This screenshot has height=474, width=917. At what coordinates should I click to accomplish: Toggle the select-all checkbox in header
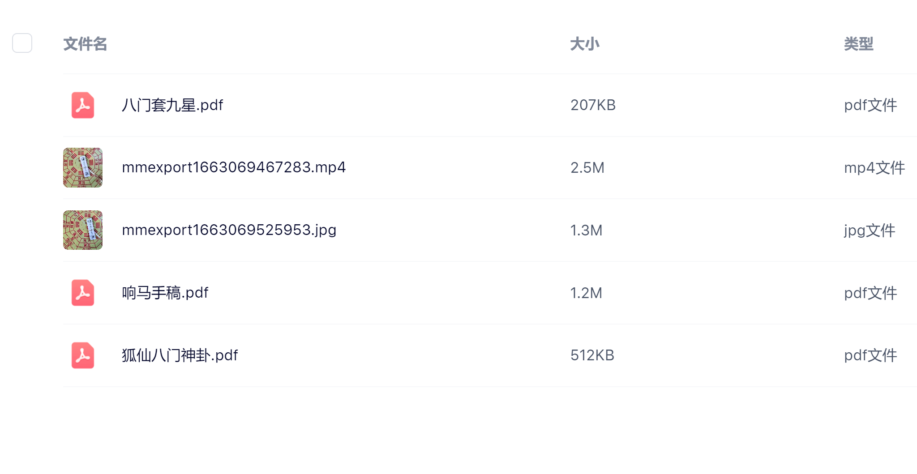coord(22,43)
